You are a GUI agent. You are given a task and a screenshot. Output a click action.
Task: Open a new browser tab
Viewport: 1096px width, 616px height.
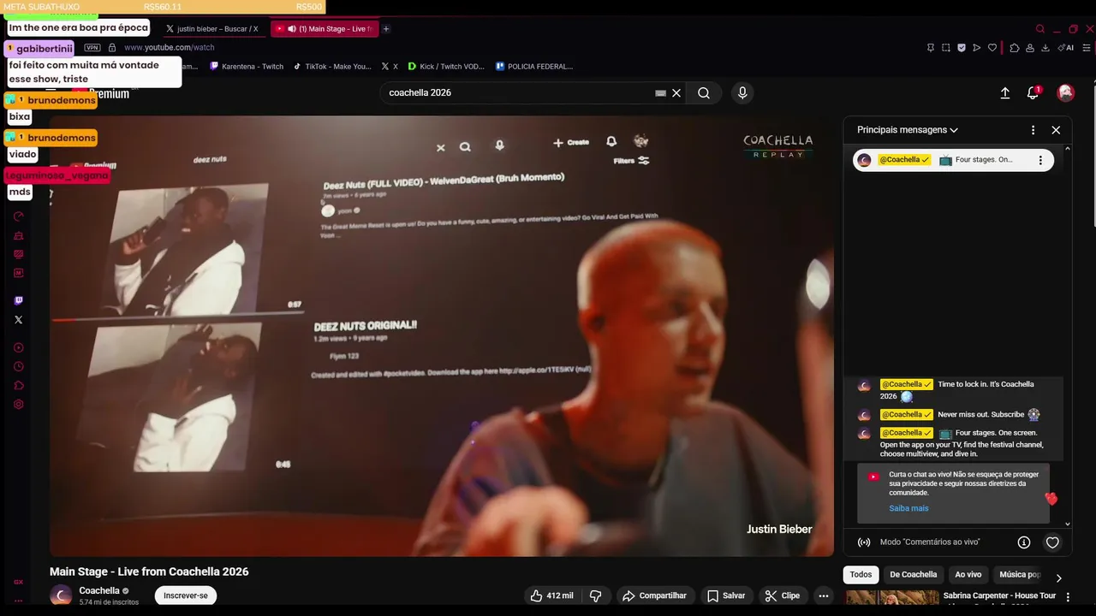tap(386, 29)
